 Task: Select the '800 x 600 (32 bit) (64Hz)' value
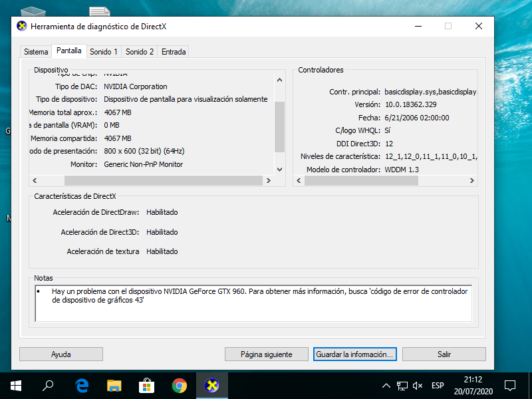click(144, 151)
